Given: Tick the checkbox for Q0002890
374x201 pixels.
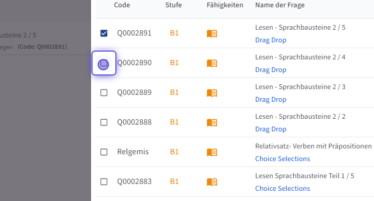Looking at the screenshot, I should (x=104, y=63).
